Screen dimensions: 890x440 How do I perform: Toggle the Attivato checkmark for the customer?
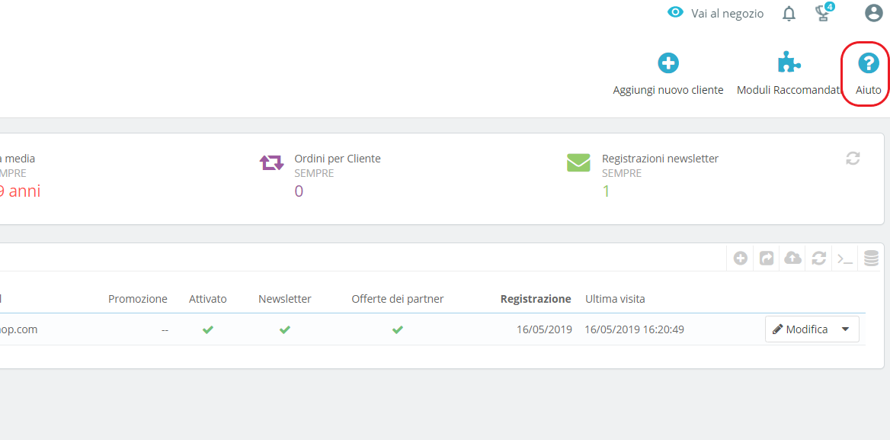coord(207,330)
